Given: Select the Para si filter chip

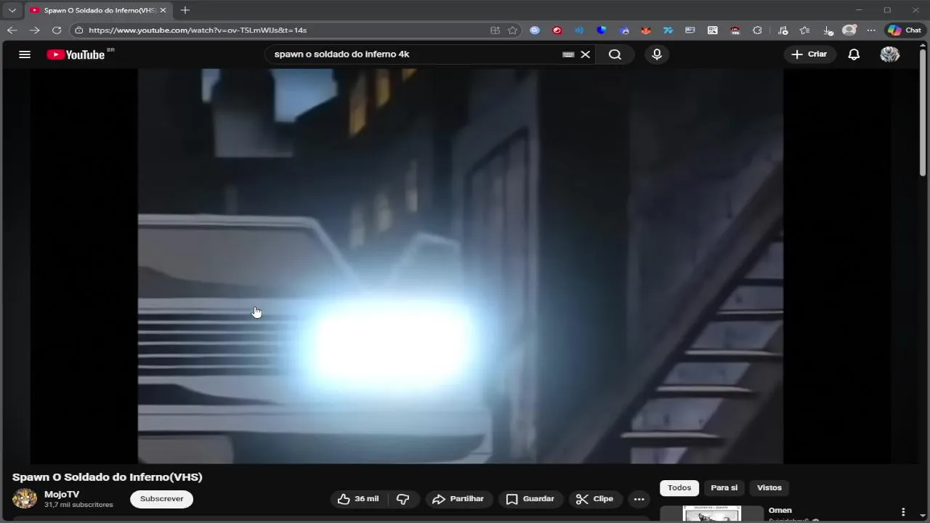Looking at the screenshot, I should coord(724,488).
